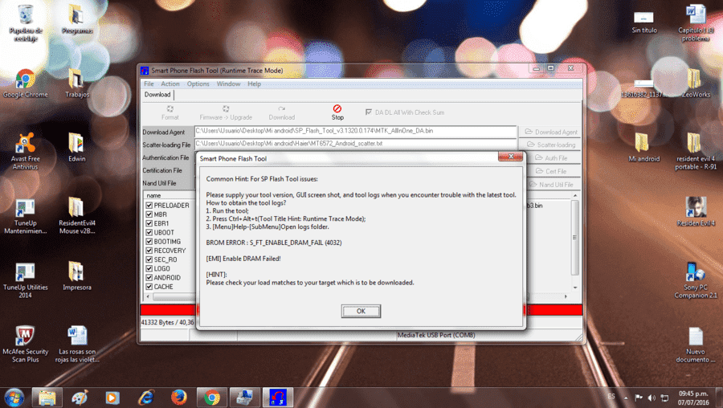The image size is (723, 408).
Task: Uncheck the PRELOADER partition checkbox
Action: [149, 205]
